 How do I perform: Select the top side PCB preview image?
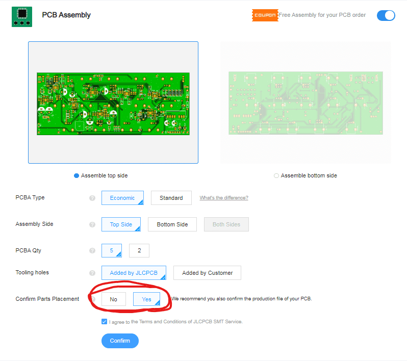113,104
